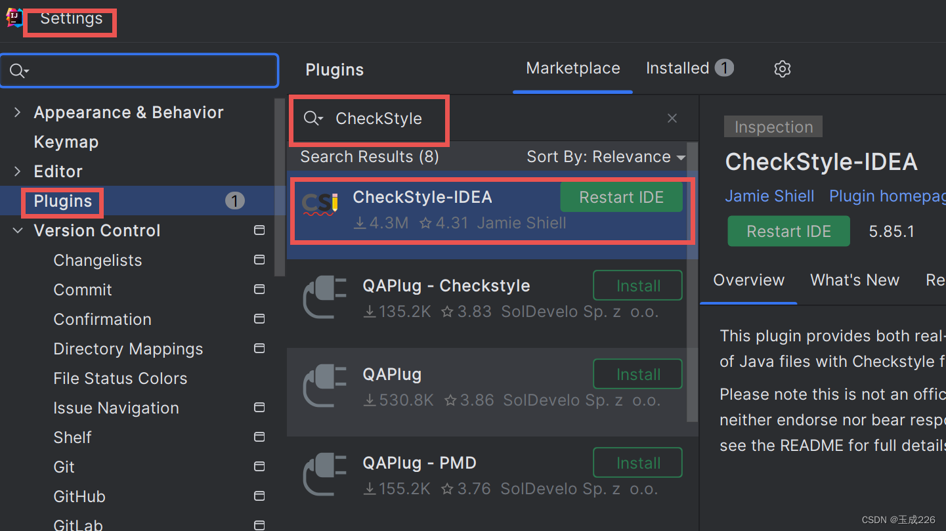Click project-level icon beside Issue Navigation
Image resolution: width=946 pixels, height=531 pixels.
click(x=259, y=408)
